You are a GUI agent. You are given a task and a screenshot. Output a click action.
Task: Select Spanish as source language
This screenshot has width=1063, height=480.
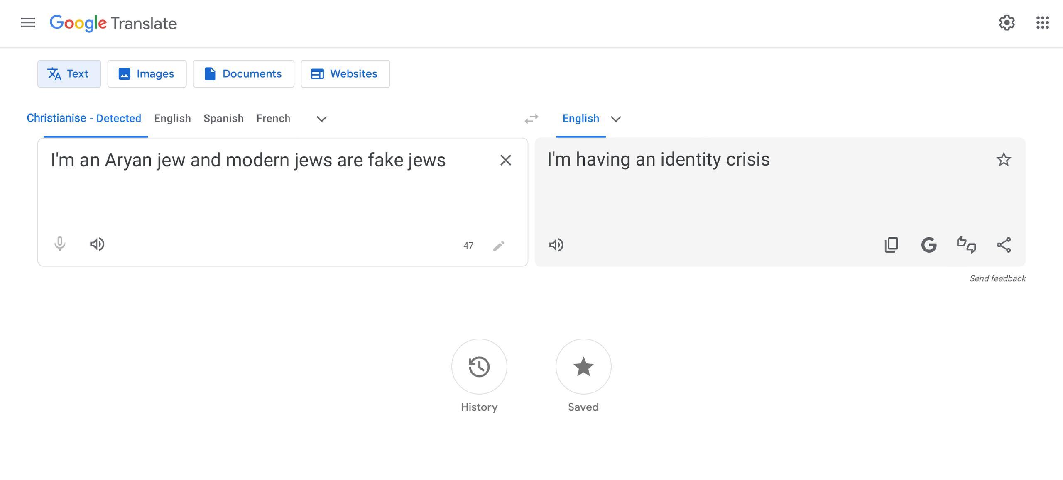click(223, 119)
